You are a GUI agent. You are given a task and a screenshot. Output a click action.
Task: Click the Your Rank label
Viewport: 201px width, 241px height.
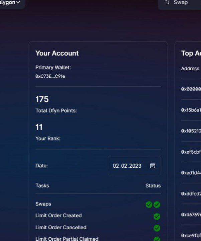click(x=48, y=139)
